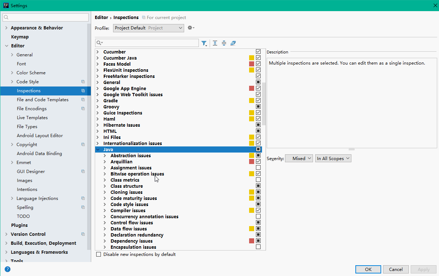Open Intentions settings page
The image size is (439, 276).
[x=27, y=190]
